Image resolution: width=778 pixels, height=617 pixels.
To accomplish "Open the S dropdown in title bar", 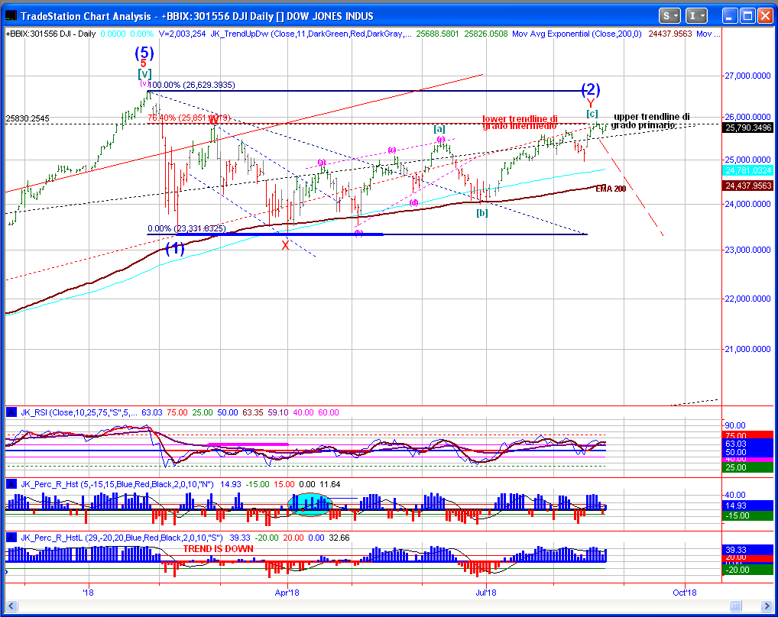I will [x=669, y=16].
